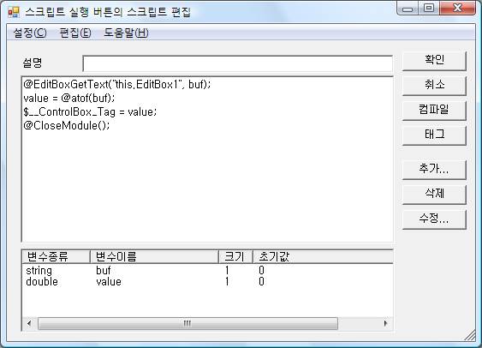Open the 편집(E) menu
The width and height of the screenshot is (482, 348).
pos(75,33)
